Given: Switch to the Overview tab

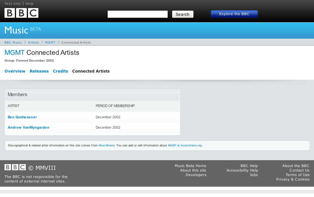Looking at the screenshot, I should click(15, 71).
